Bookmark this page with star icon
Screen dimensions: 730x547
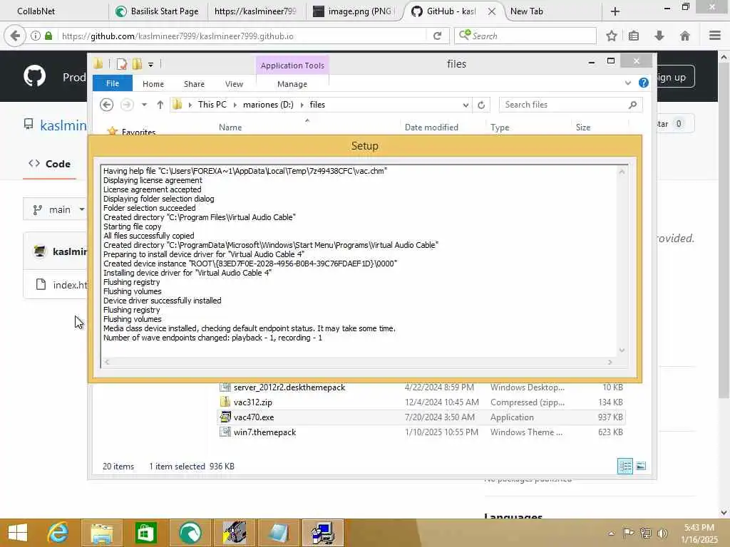[612, 36]
